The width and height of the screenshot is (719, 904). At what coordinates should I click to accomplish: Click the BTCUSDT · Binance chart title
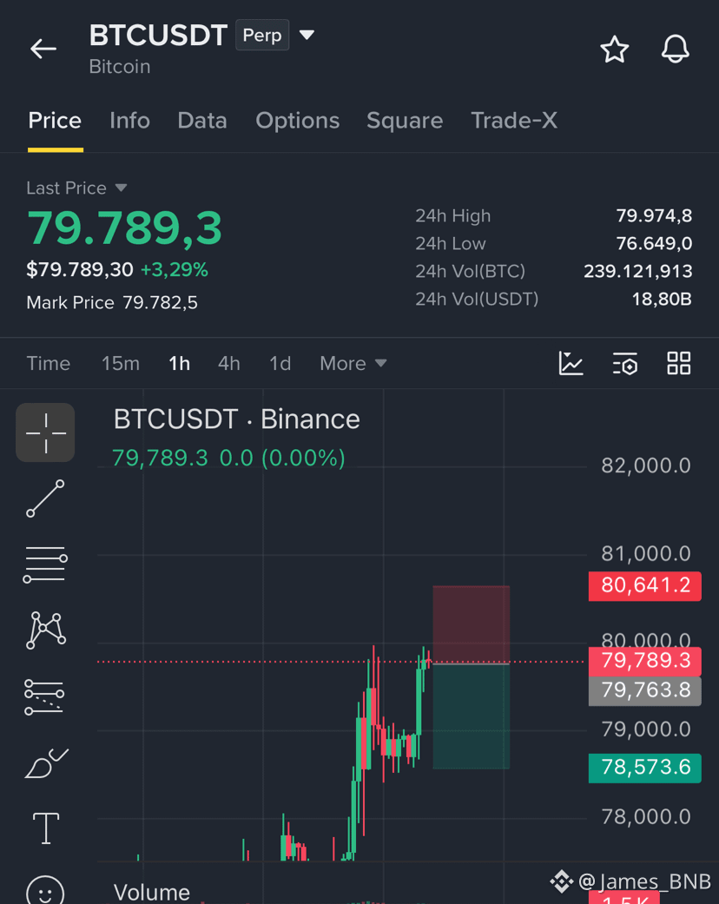236,419
